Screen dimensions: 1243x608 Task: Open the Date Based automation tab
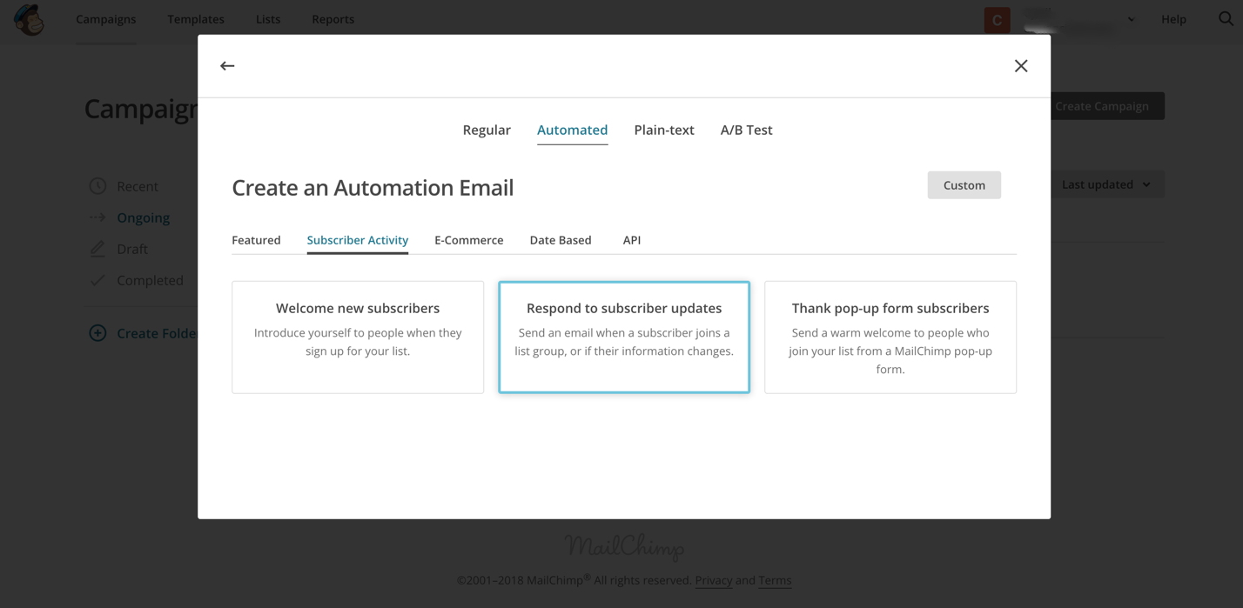(x=561, y=240)
